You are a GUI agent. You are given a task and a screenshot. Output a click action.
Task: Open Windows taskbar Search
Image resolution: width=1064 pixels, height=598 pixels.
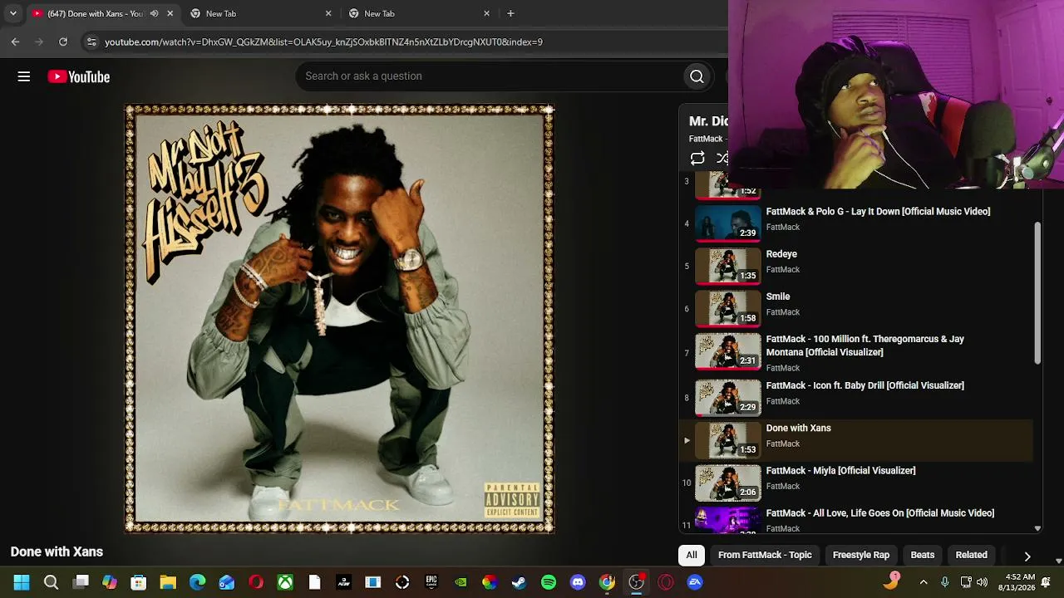point(51,582)
